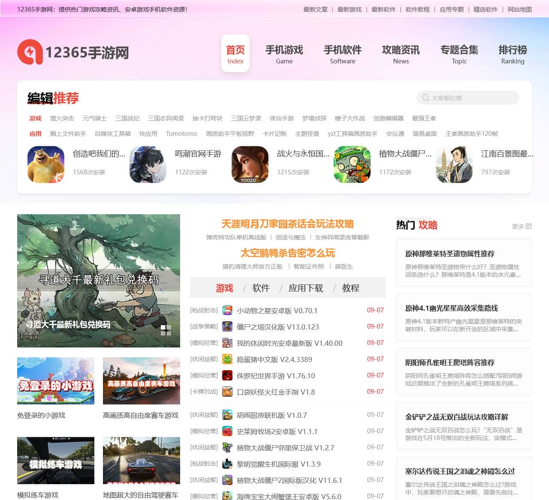The height and width of the screenshot is (500, 549).
Task: Switch the list to the 教程 tab
Action: (351, 288)
